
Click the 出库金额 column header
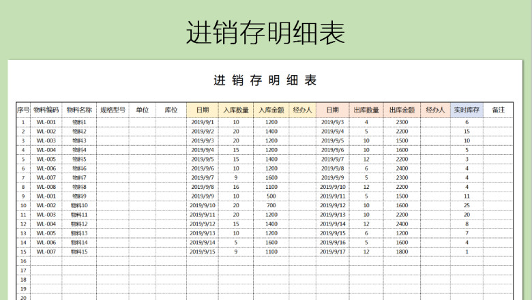point(402,110)
